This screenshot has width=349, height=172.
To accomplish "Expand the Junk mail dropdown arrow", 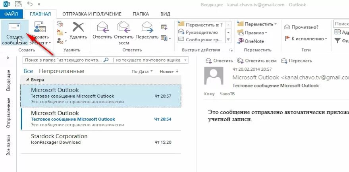I will [x=66, y=41].
